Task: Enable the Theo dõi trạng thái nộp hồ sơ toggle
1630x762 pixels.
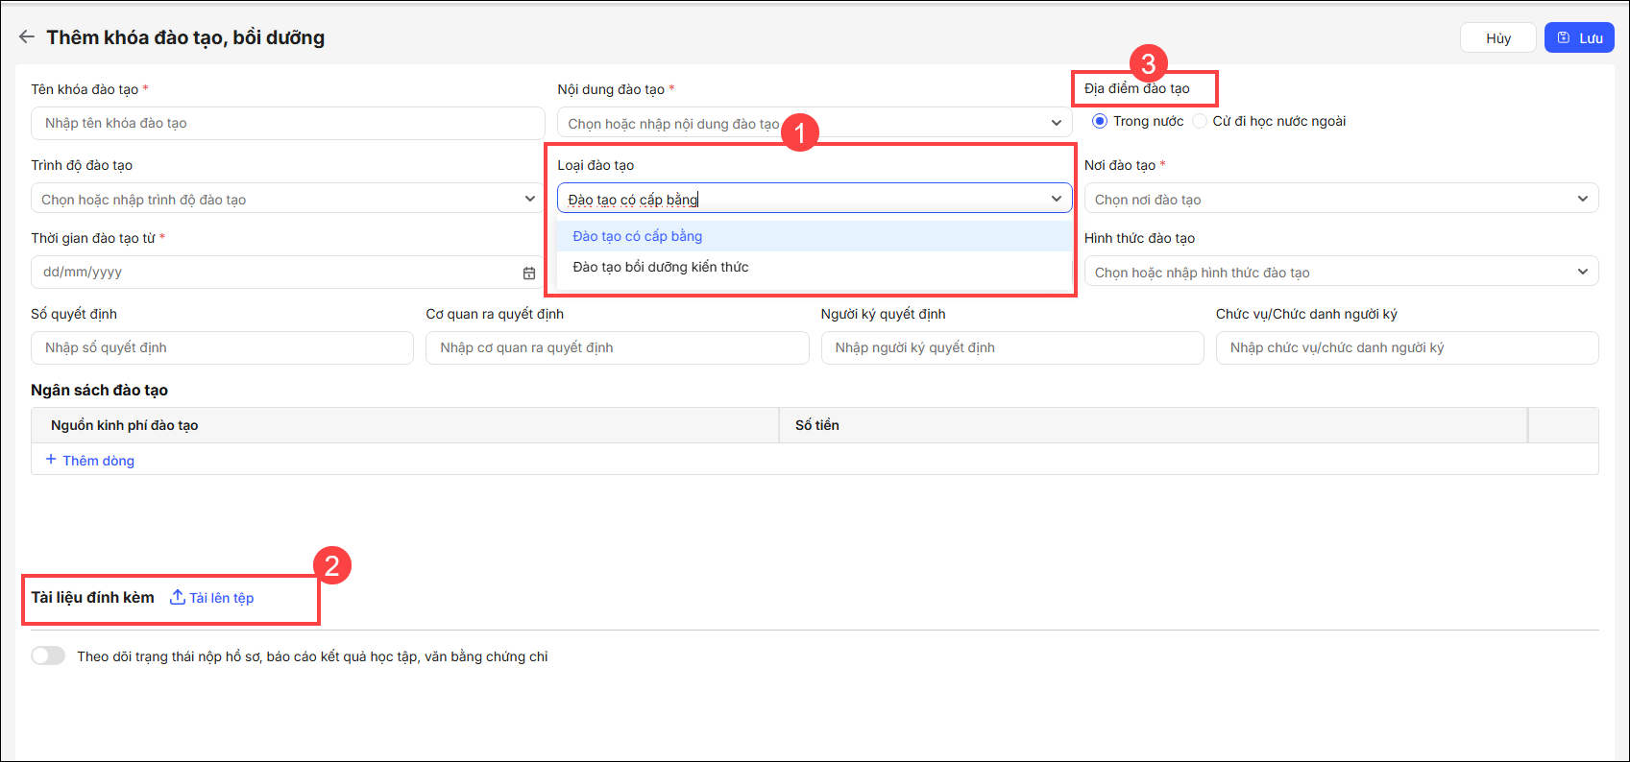Action: click(48, 655)
